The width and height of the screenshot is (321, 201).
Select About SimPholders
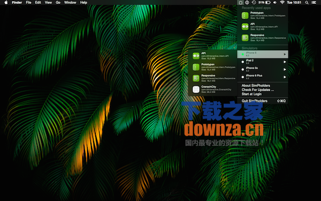256,86
